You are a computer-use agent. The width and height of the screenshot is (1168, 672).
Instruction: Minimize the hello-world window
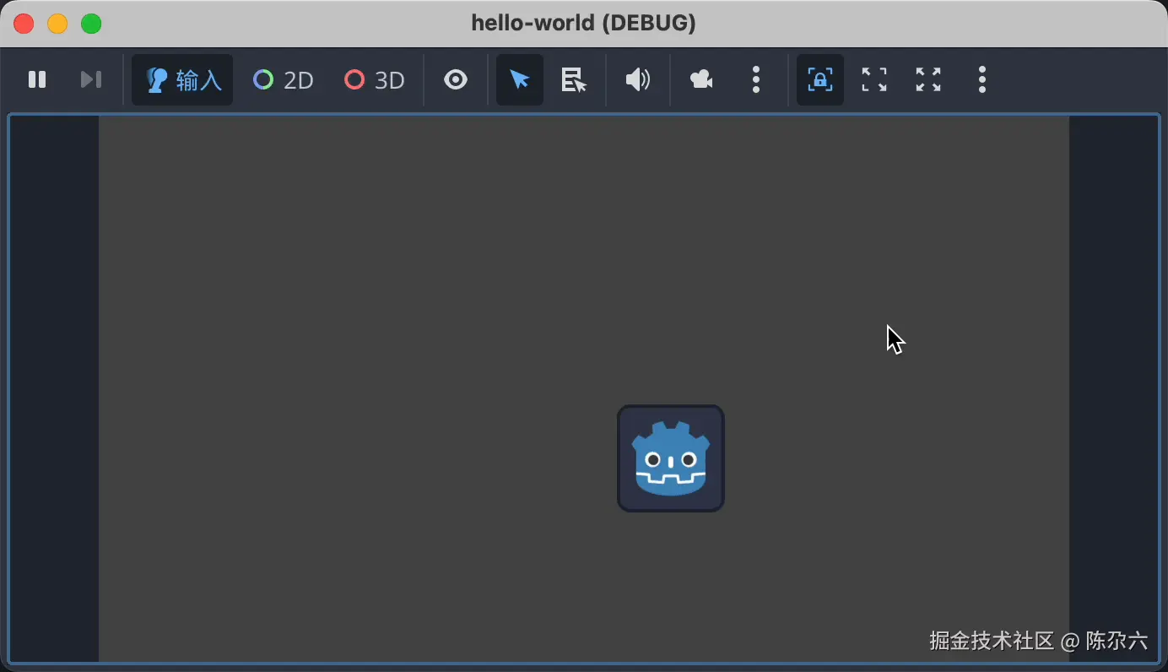tap(57, 24)
